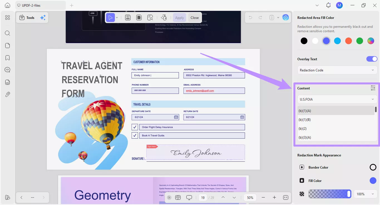The image size is (380, 205).
Task: Open the Attachments icon in the sidebar
Action: pyautogui.click(x=7, y=94)
